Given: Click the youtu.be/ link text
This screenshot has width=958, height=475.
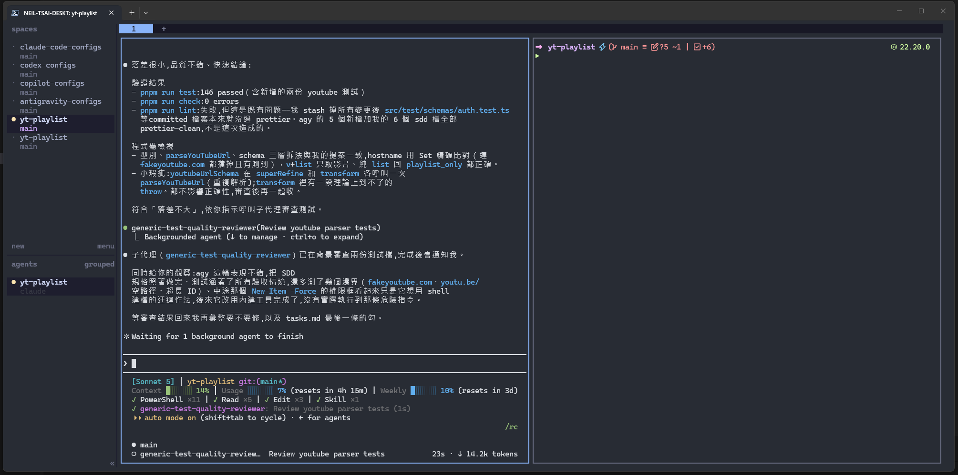Looking at the screenshot, I should [460, 282].
